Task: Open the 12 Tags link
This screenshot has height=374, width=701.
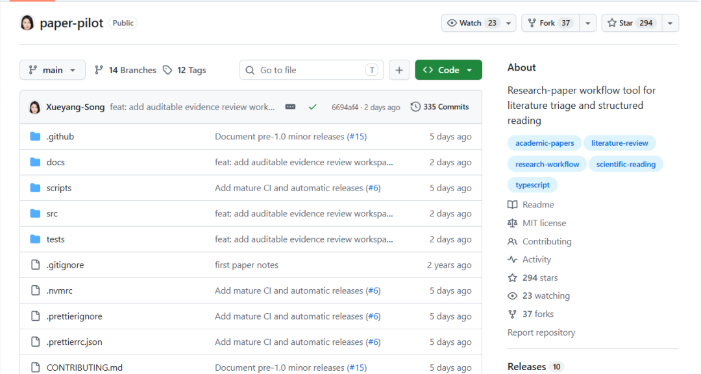Action: coord(184,70)
